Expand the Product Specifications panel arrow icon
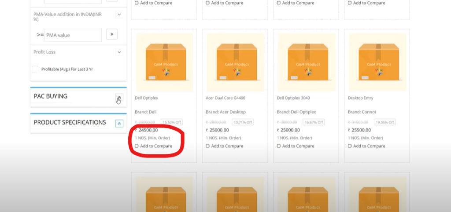Screen dimensions: 451x212 119,124
